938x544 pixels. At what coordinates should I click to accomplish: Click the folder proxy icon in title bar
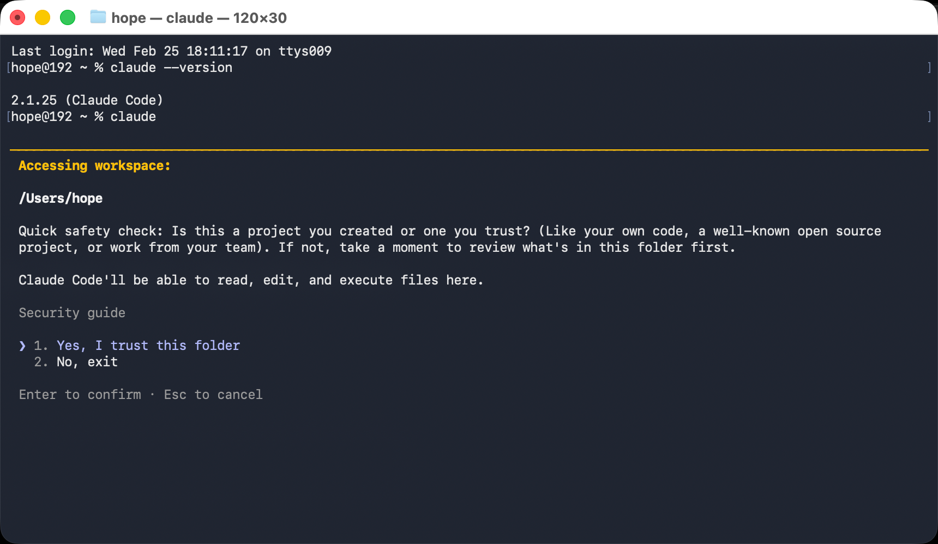pos(98,17)
